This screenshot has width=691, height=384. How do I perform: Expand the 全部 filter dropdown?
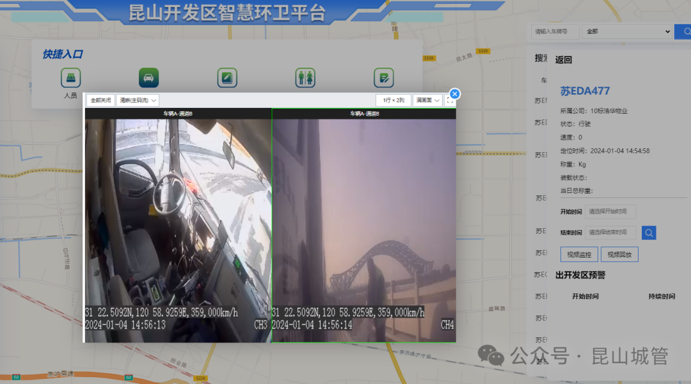[x=627, y=31]
